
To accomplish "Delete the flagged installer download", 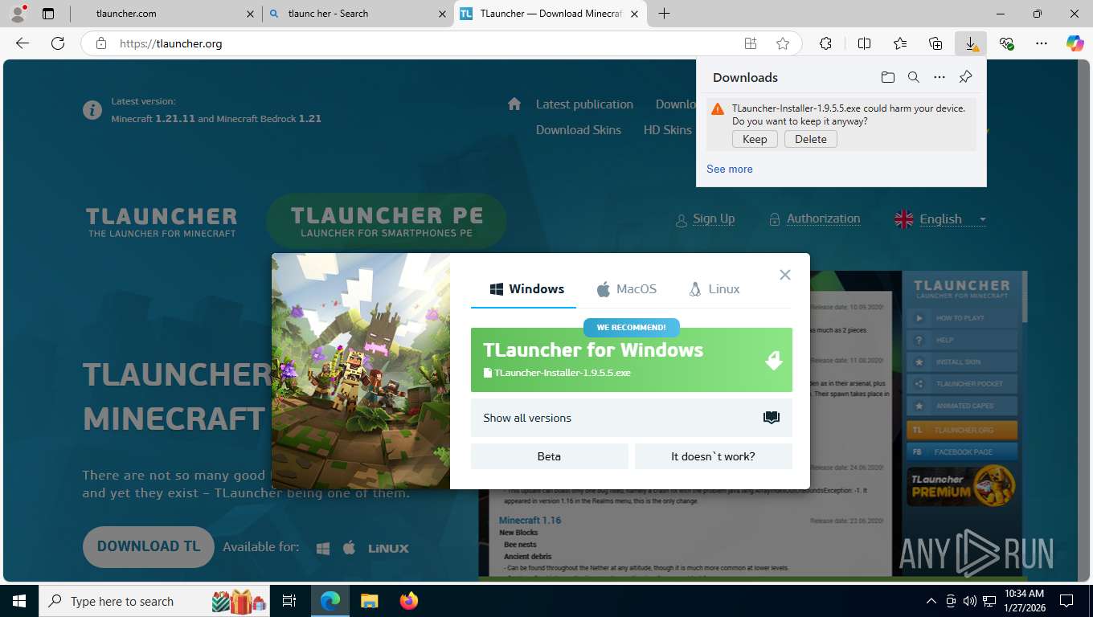I will tap(811, 139).
